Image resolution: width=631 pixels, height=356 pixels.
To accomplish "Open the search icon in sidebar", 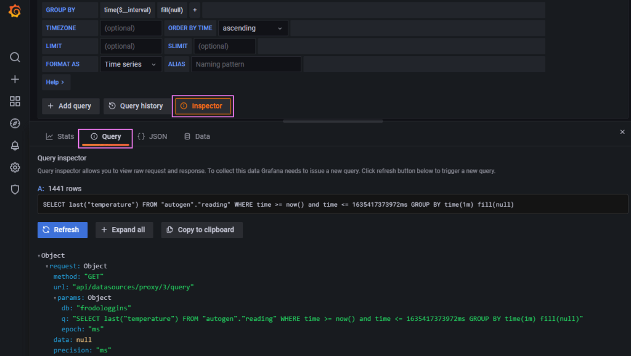I will (x=15, y=57).
